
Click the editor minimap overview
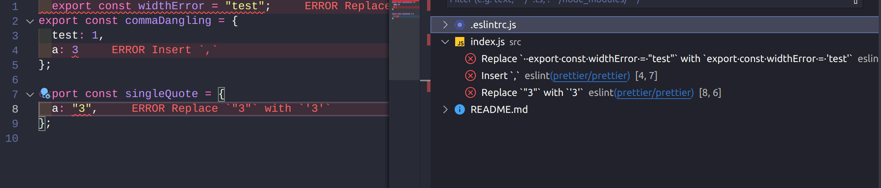click(x=404, y=40)
